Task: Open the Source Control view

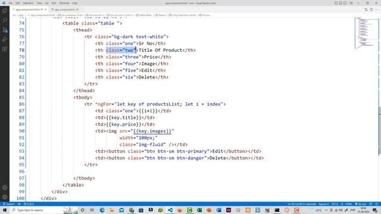Action: pyautogui.click(x=5, y=30)
